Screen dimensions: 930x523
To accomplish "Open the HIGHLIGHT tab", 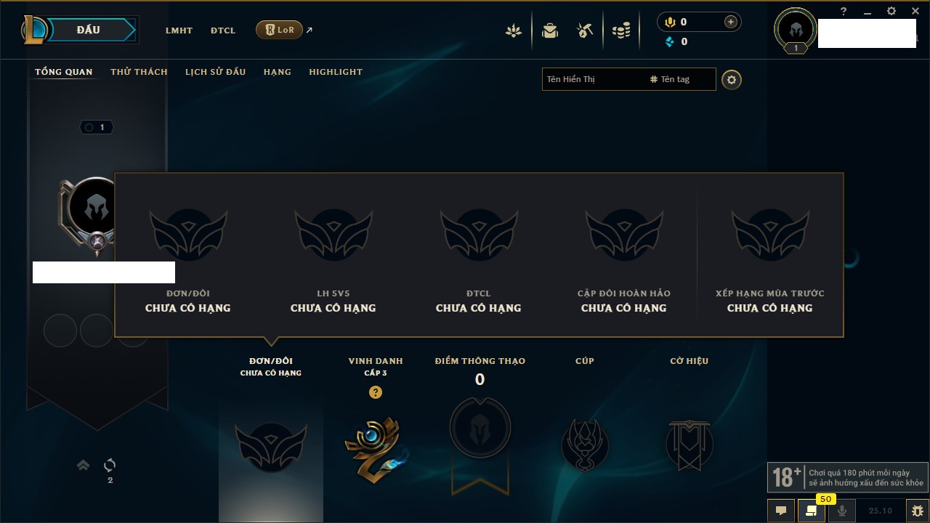I will pyautogui.click(x=336, y=72).
